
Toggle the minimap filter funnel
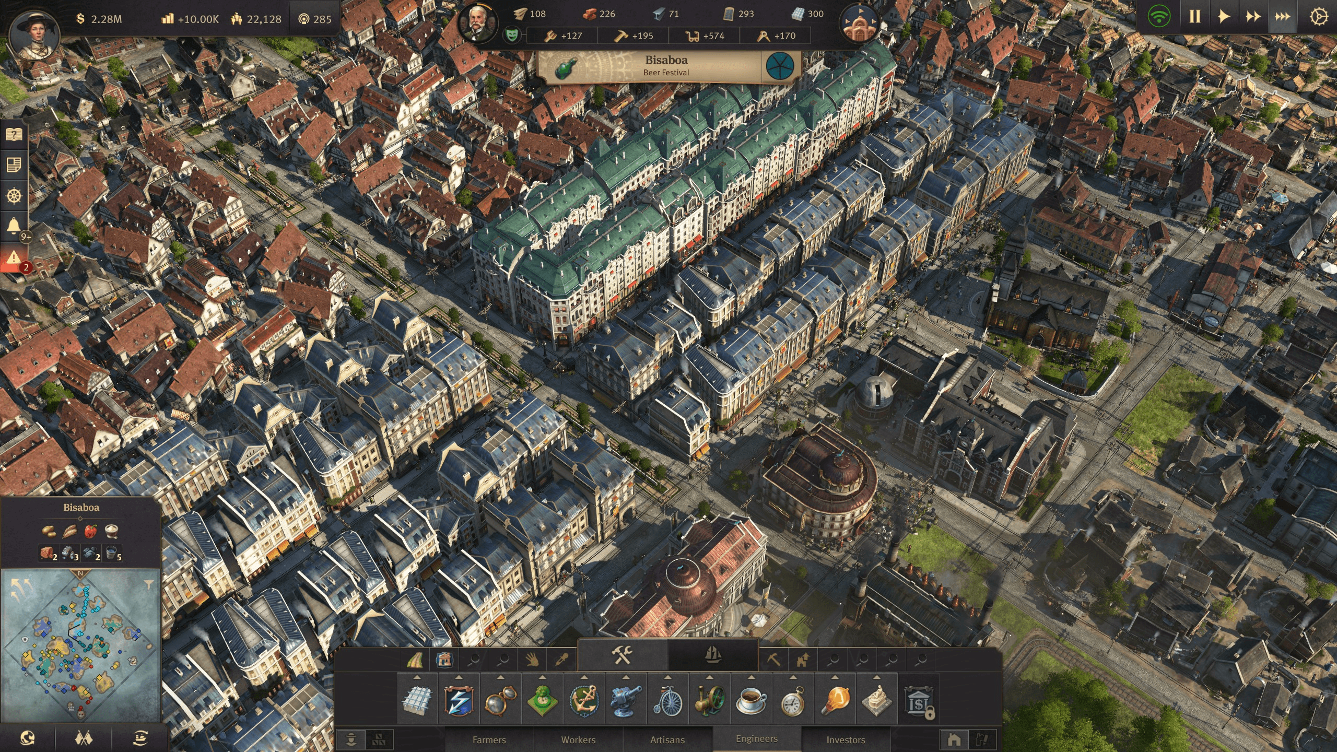(148, 584)
